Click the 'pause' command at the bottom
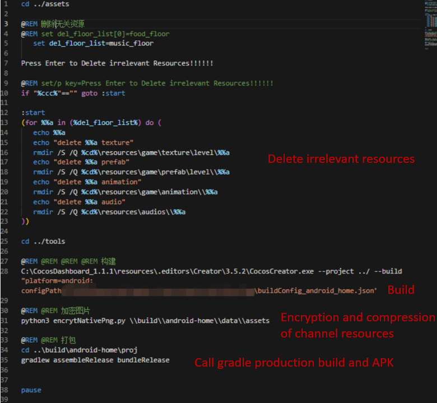The width and height of the screenshot is (437, 403). click(x=31, y=390)
